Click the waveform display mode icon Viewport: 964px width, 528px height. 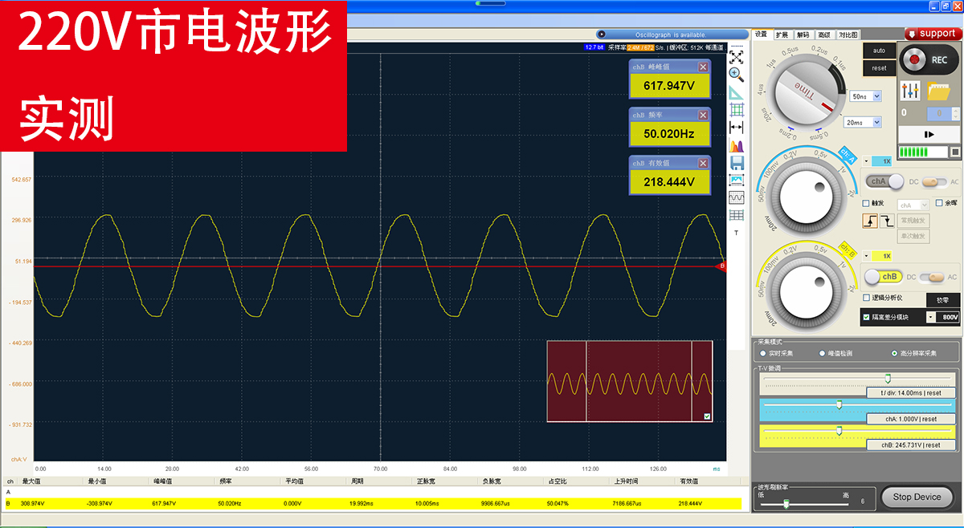736,197
